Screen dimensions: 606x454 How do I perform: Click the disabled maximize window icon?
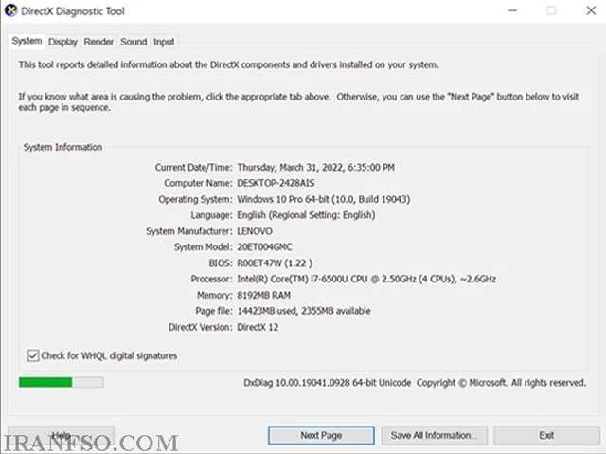[551, 10]
